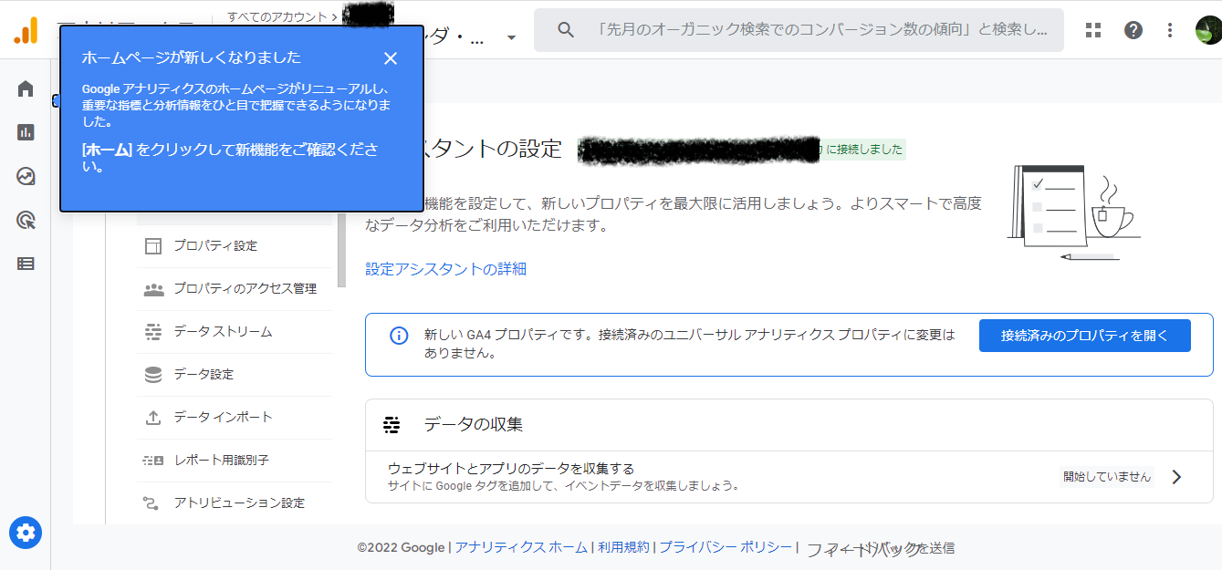1222x570 pixels.
Task: Open the Google apps grid icon
Action: (1093, 30)
